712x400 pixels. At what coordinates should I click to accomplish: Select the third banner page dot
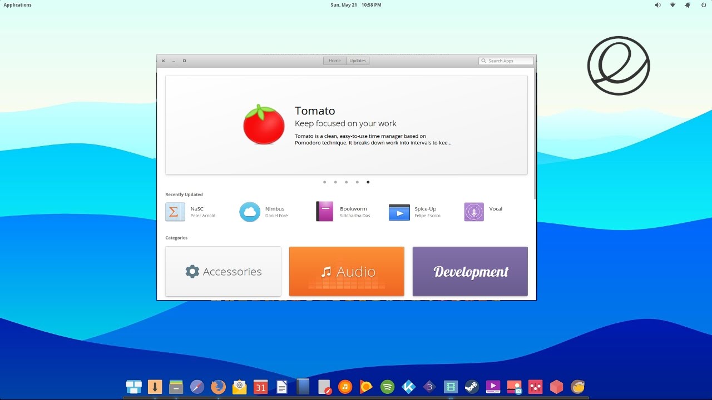(346, 182)
